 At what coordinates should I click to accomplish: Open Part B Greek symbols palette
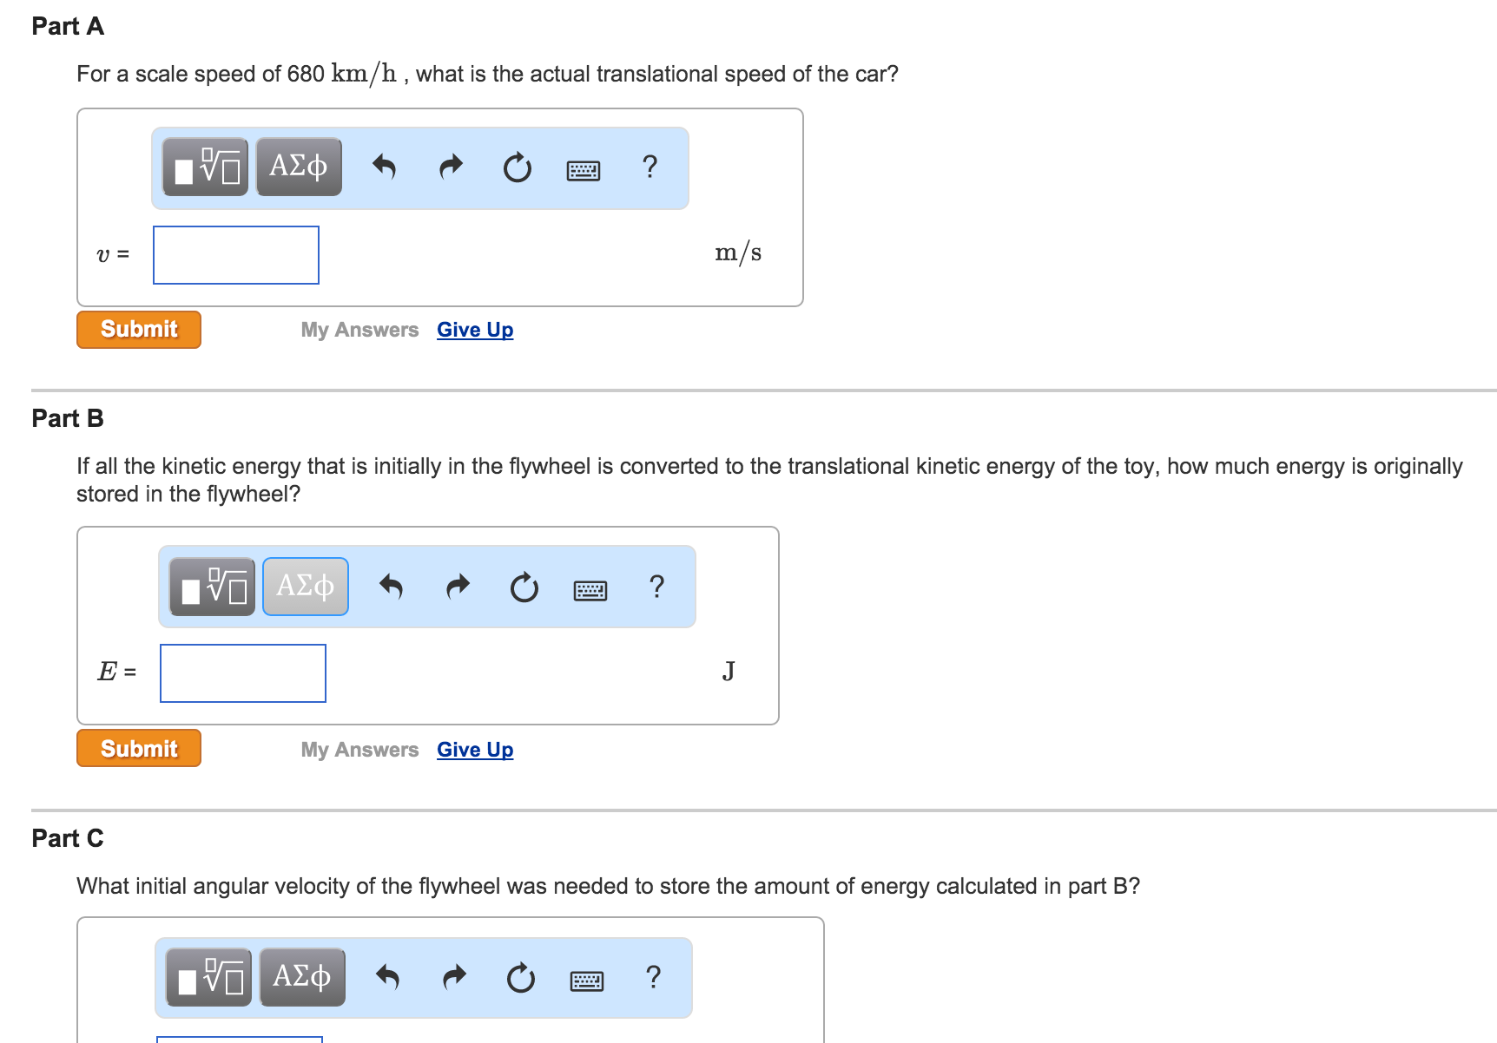pyautogui.click(x=306, y=587)
